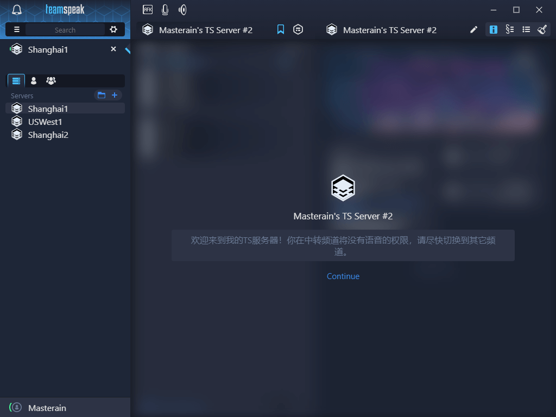
Task: Show the server info panel
Action: tap(493, 30)
